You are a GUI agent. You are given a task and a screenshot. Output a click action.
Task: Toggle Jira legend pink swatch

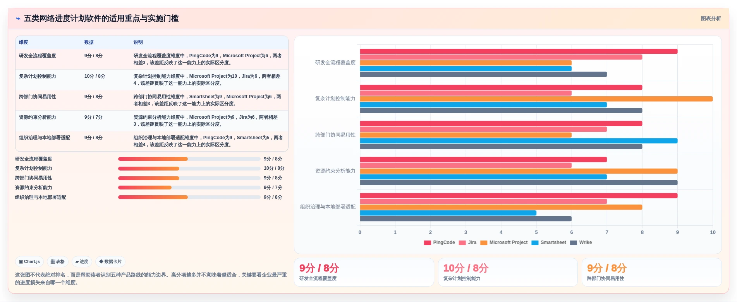tap(462, 243)
